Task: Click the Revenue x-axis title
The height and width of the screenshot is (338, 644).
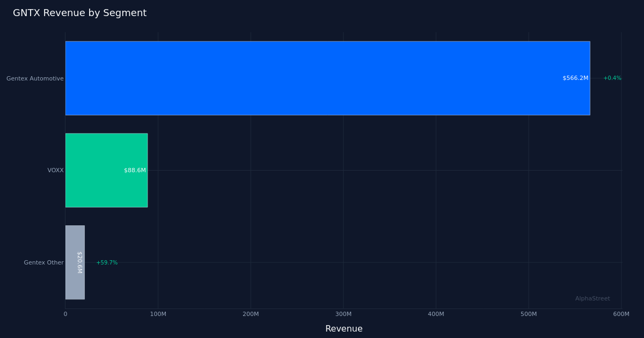Action: tap(343, 328)
